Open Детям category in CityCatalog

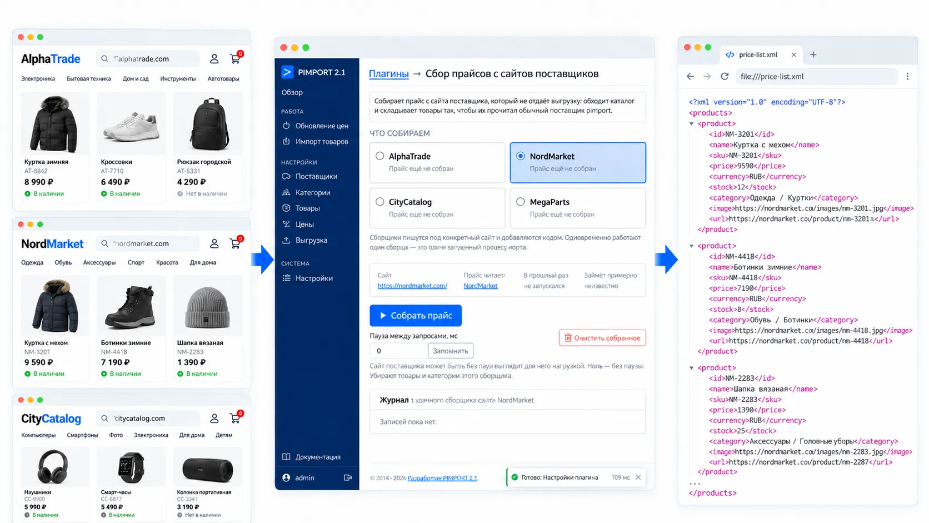(x=224, y=435)
